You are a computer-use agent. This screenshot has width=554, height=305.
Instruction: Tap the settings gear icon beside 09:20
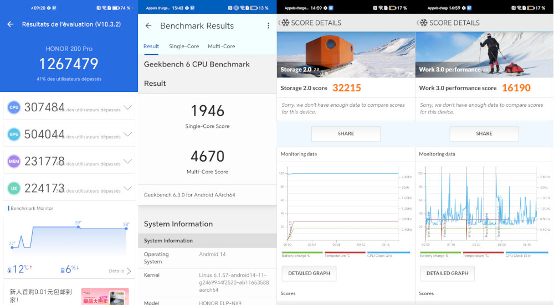point(49,8)
